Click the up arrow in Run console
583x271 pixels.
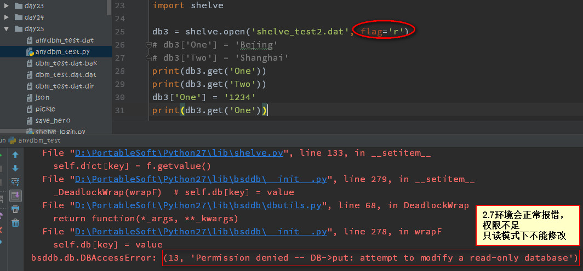(15, 155)
